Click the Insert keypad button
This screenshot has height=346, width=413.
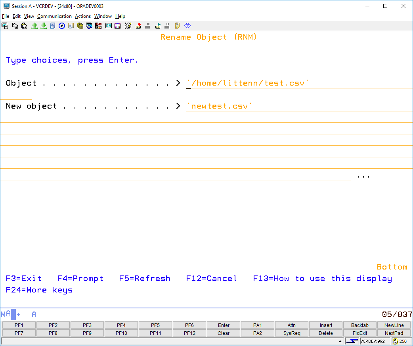point(326,325)
